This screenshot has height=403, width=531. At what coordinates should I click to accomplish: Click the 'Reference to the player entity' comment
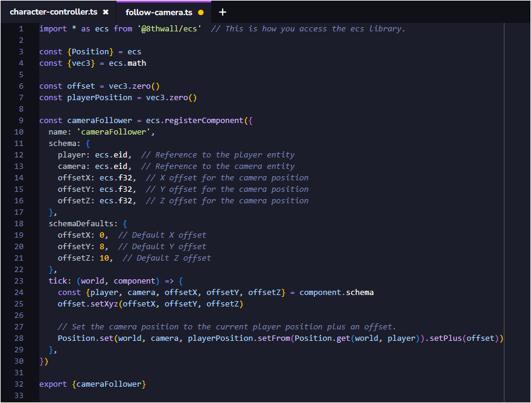(224, 155)
